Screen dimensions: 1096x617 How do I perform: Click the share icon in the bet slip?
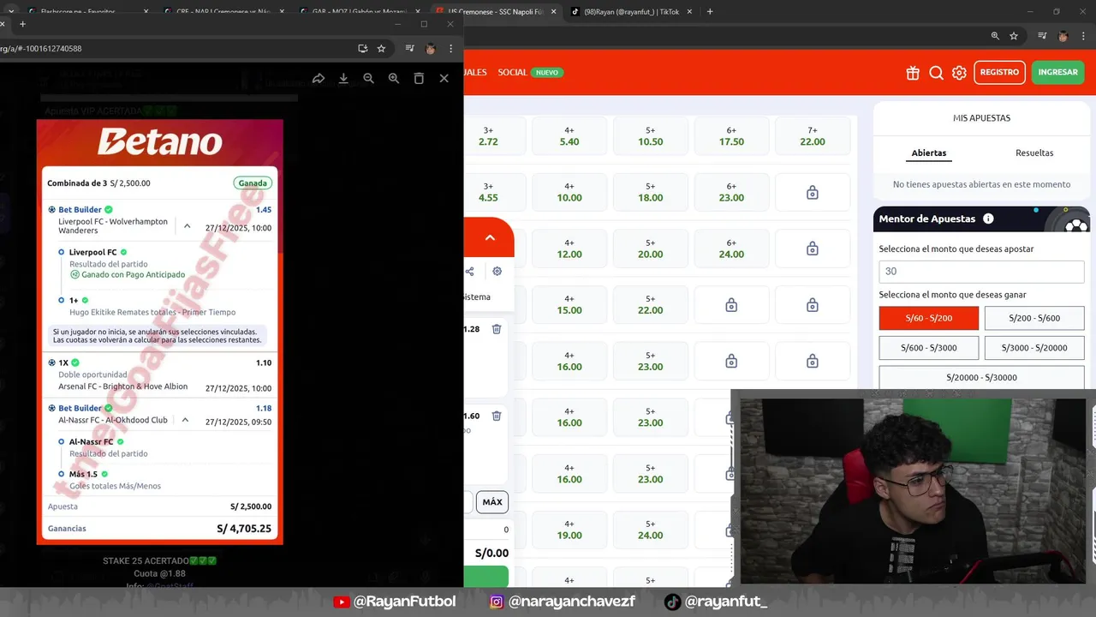point(469,272)
